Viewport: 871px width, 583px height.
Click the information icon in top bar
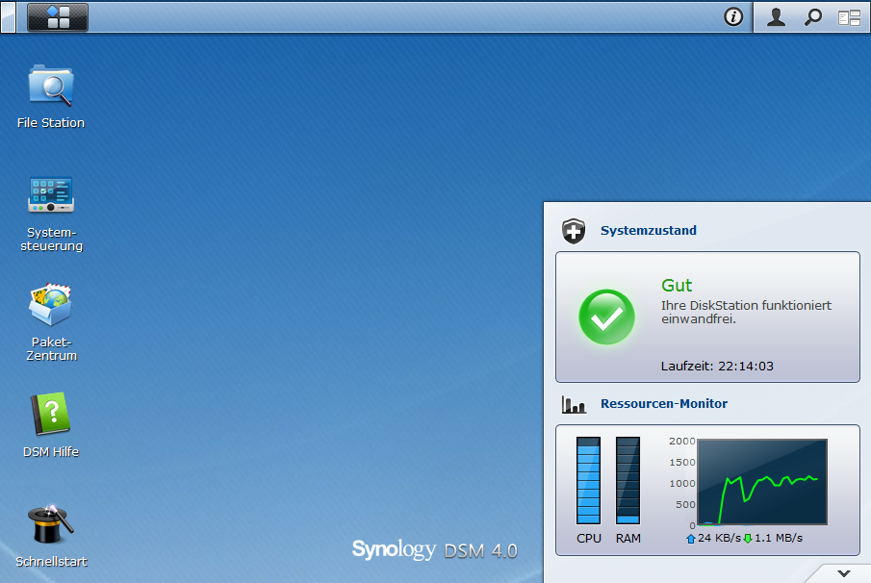coord(733,17)
